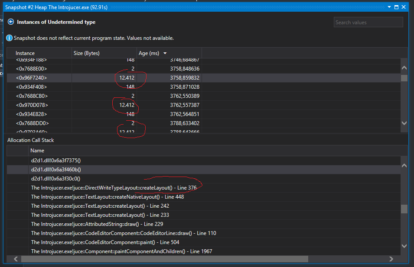The image size is (414, 267).
Task: Open the window position dropdown arrow
Action: point(389,7)
